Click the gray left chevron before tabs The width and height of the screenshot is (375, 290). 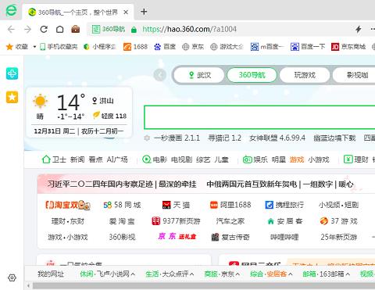(x=159, y=75)
